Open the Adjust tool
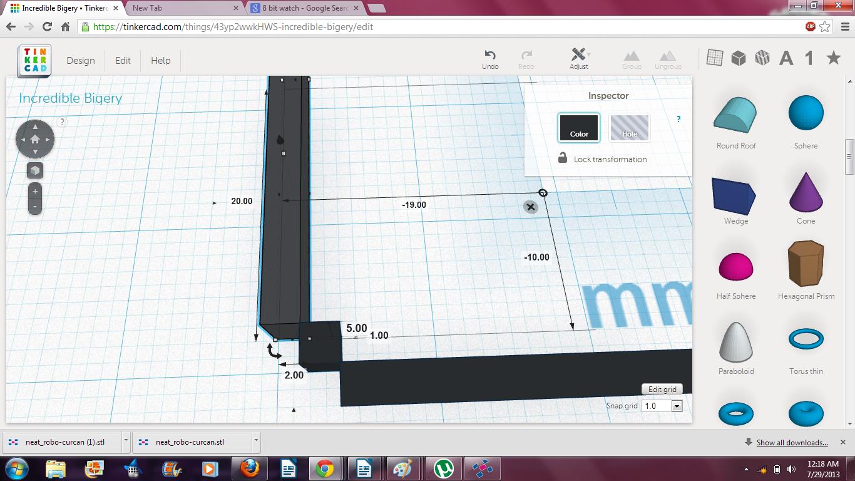This screenshot has width=855, height=481. 579,60
